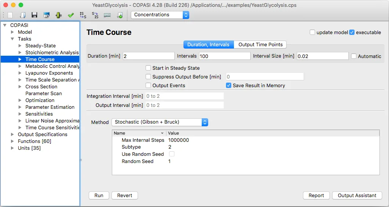Image resolution: width=389 pixels, height=207 pixels.
Task: Open the Output Assistant
Action: tap(357, 196)
